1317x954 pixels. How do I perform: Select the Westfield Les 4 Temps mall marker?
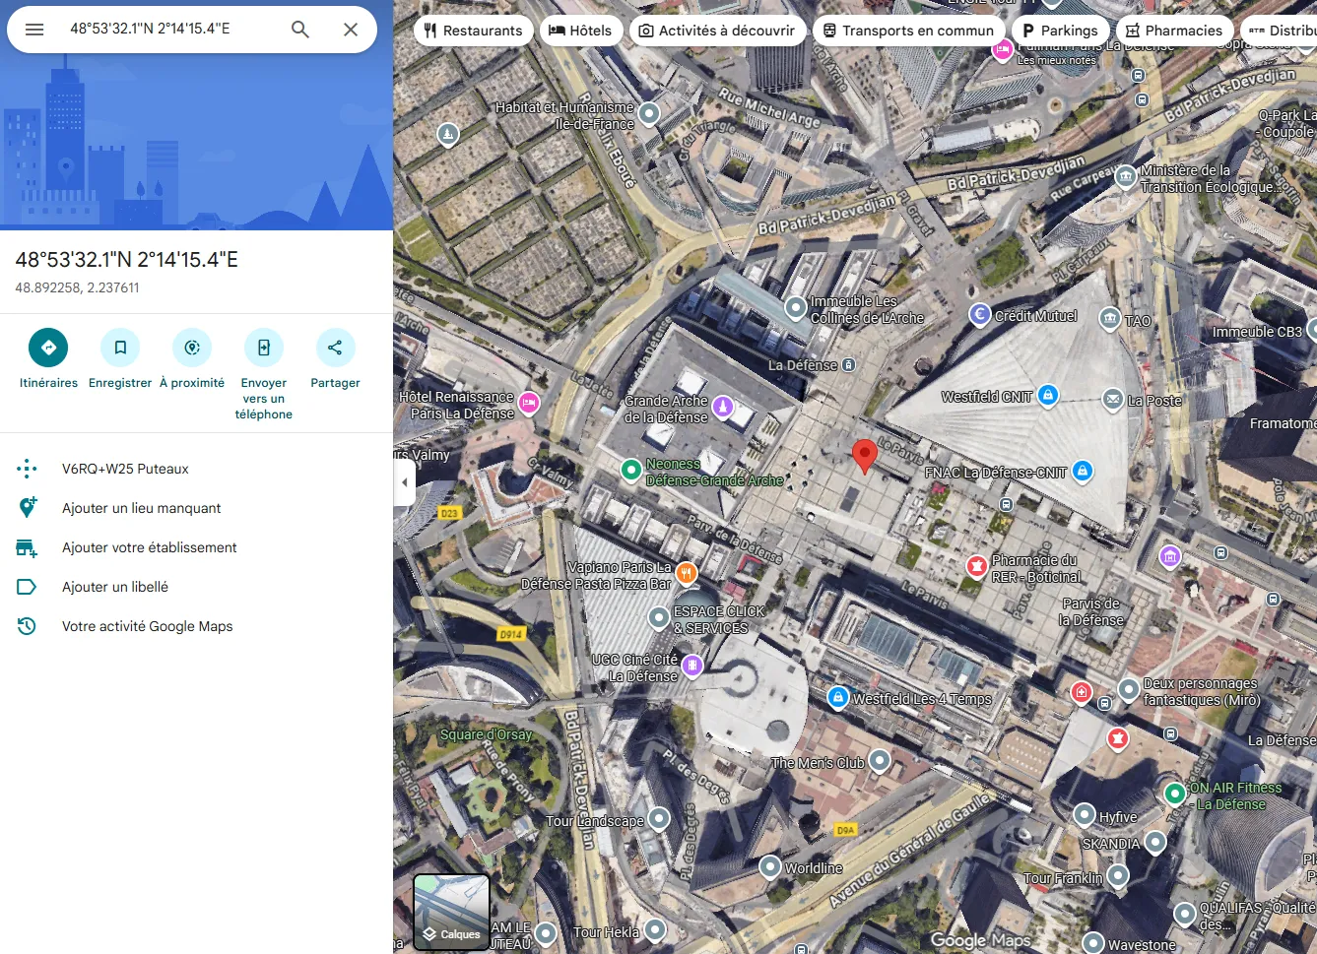pos(837,697)
